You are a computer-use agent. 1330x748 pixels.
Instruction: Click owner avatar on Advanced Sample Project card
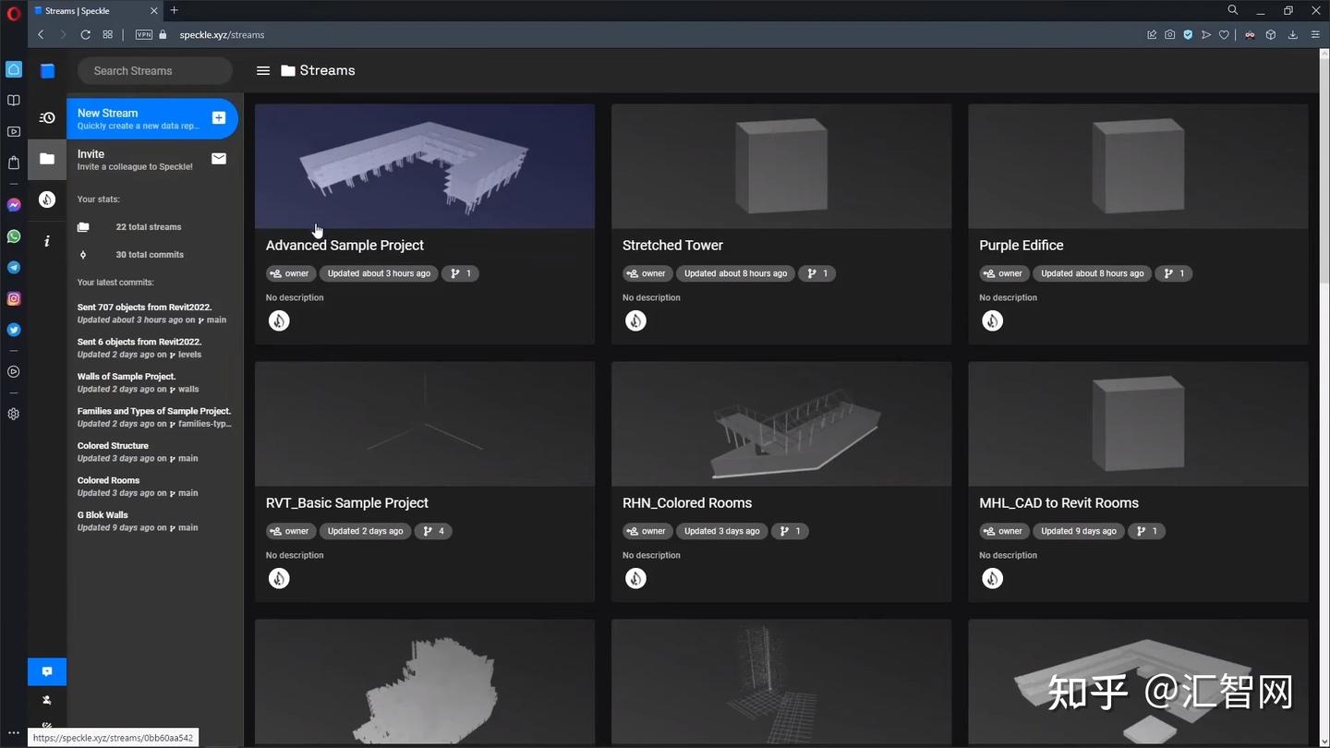tap(279, 320)
